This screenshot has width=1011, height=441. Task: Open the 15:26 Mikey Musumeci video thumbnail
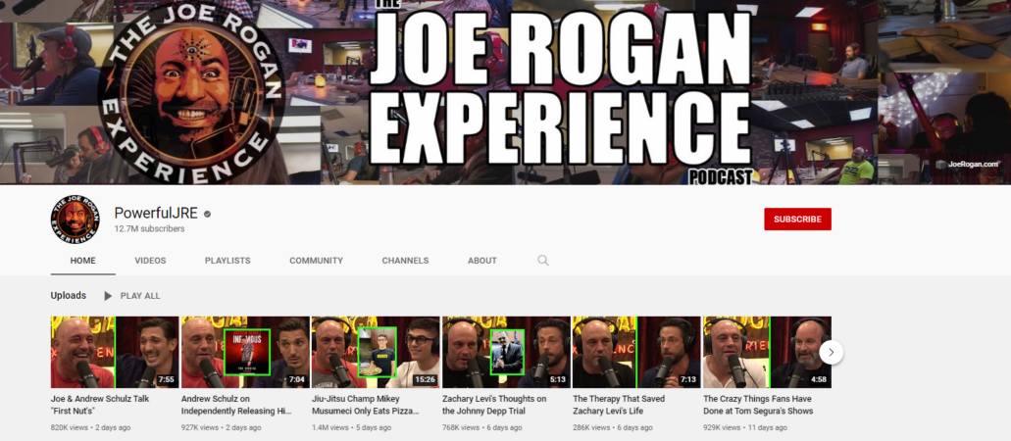[x=376, y=352]
